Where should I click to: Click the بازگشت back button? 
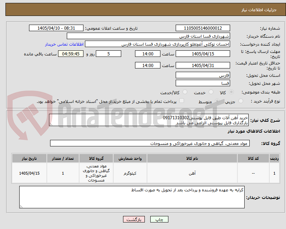tap(134, 219)
